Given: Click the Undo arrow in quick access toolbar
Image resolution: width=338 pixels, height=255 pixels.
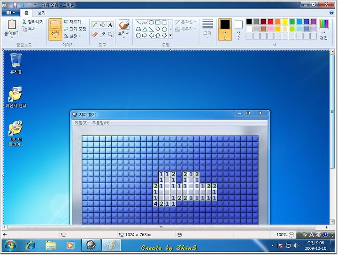Looking at the screenshot, I should pos(22,5).
